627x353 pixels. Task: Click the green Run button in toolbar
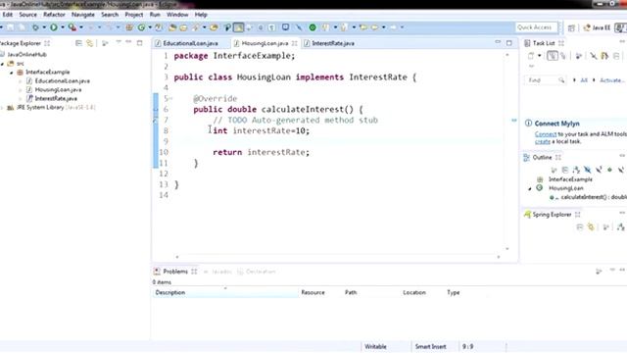click(x=53, y=27)
